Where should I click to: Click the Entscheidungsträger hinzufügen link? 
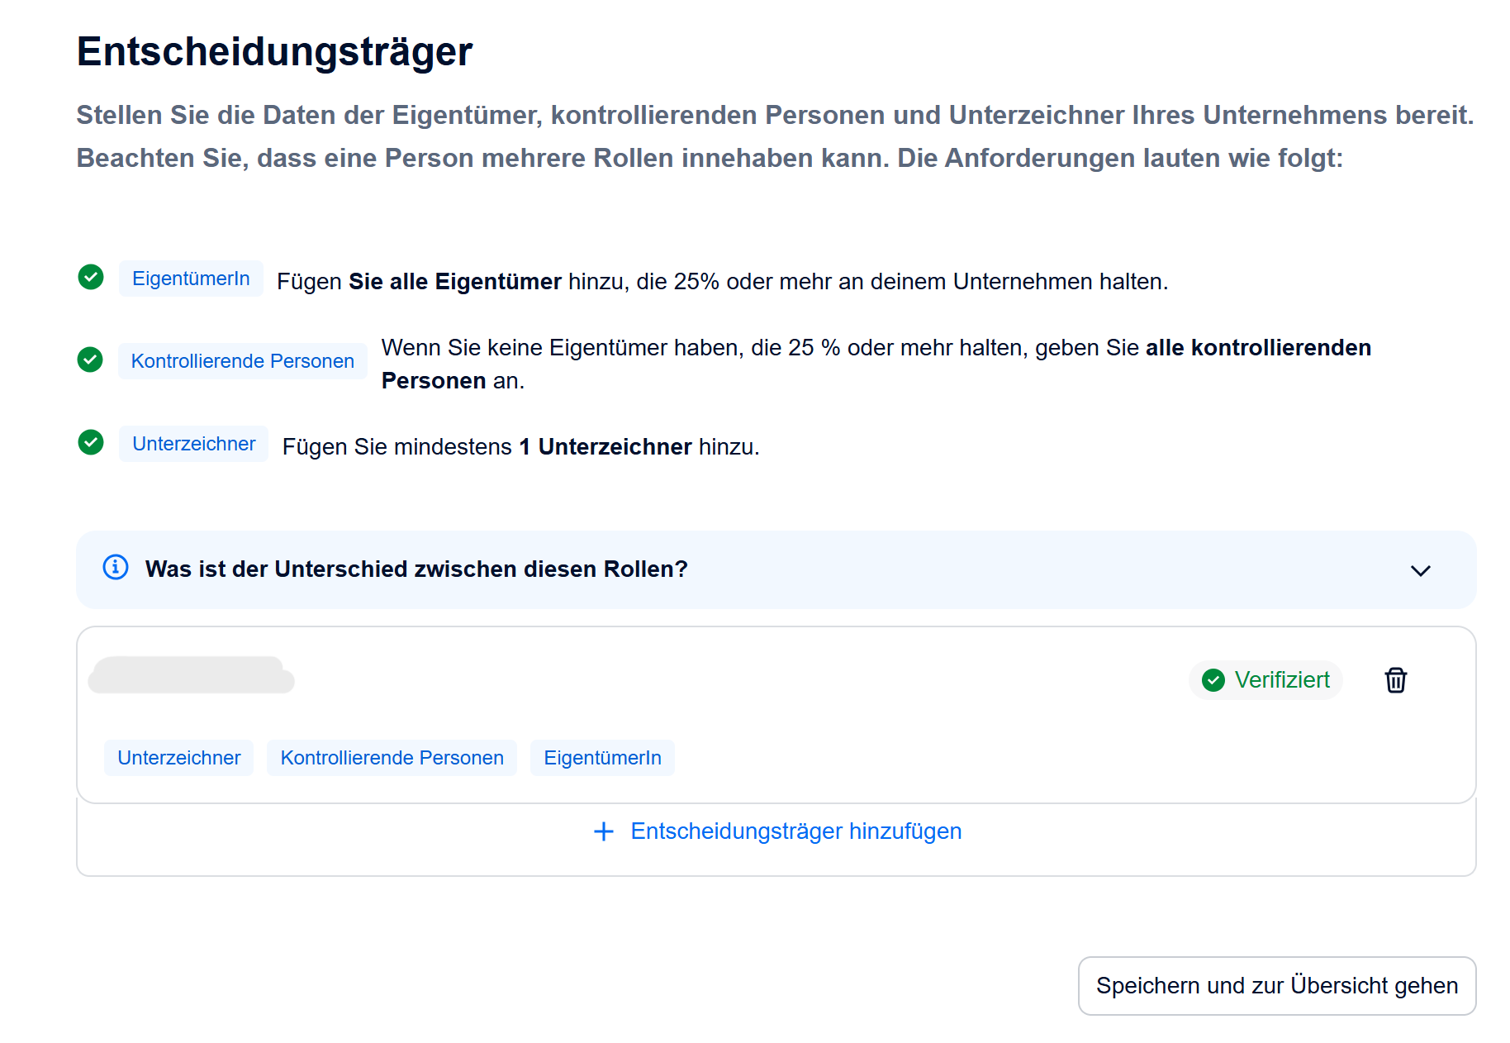(x=795, y=831)
